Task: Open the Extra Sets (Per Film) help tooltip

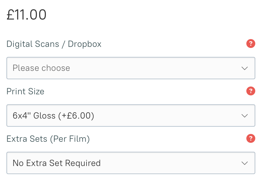Action: tap(251, 139)
